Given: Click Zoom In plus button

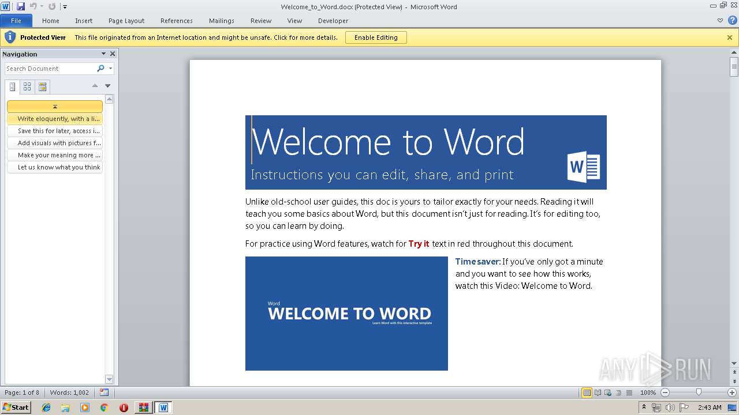Looking at the screenshot, I should coord(732,393).
